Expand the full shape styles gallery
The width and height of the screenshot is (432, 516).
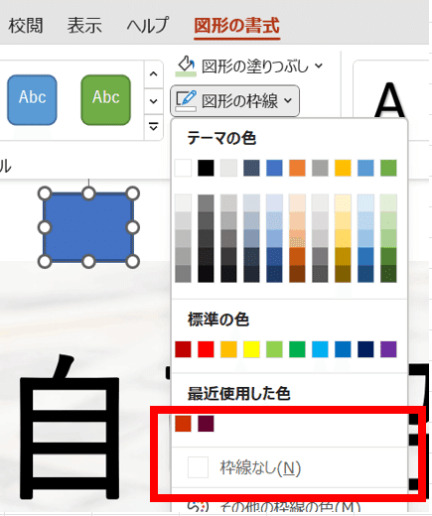point(153,127)
